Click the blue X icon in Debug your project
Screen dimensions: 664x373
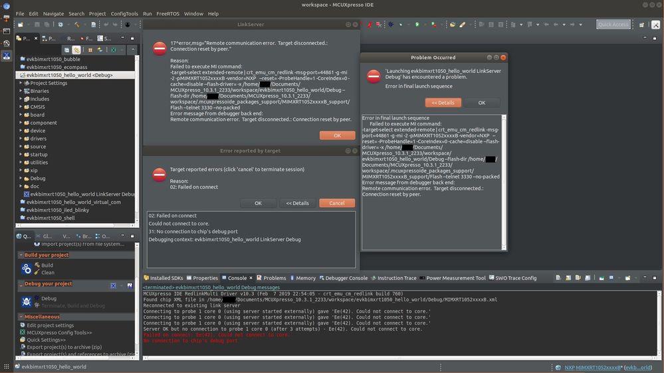point(113,285)
